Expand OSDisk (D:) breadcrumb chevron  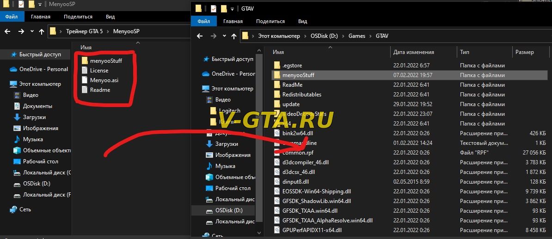[343, 36]
